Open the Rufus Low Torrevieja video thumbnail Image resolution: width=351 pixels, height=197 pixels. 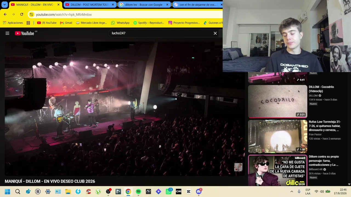coord(278,136)
